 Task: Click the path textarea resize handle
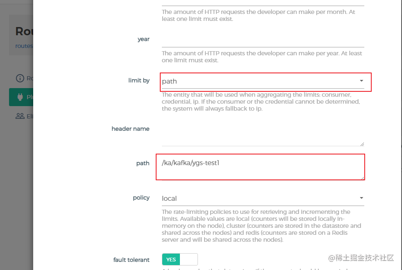pos(362,178)
